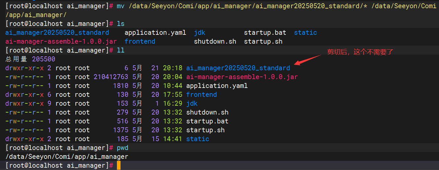Viewport: 439px width, 170px height.
Task: Click the typed ll command
Action: (x=121, y=50)
